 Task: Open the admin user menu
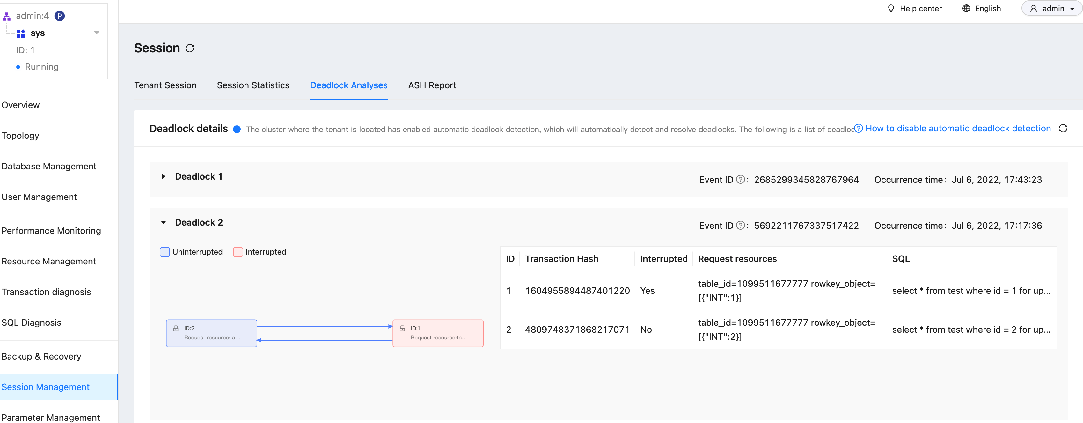coord(1052,8)
